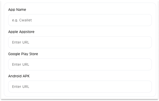Screen dimensions: 159x101
Task: Click the Play Store link entry box
Action: [80, 64]
